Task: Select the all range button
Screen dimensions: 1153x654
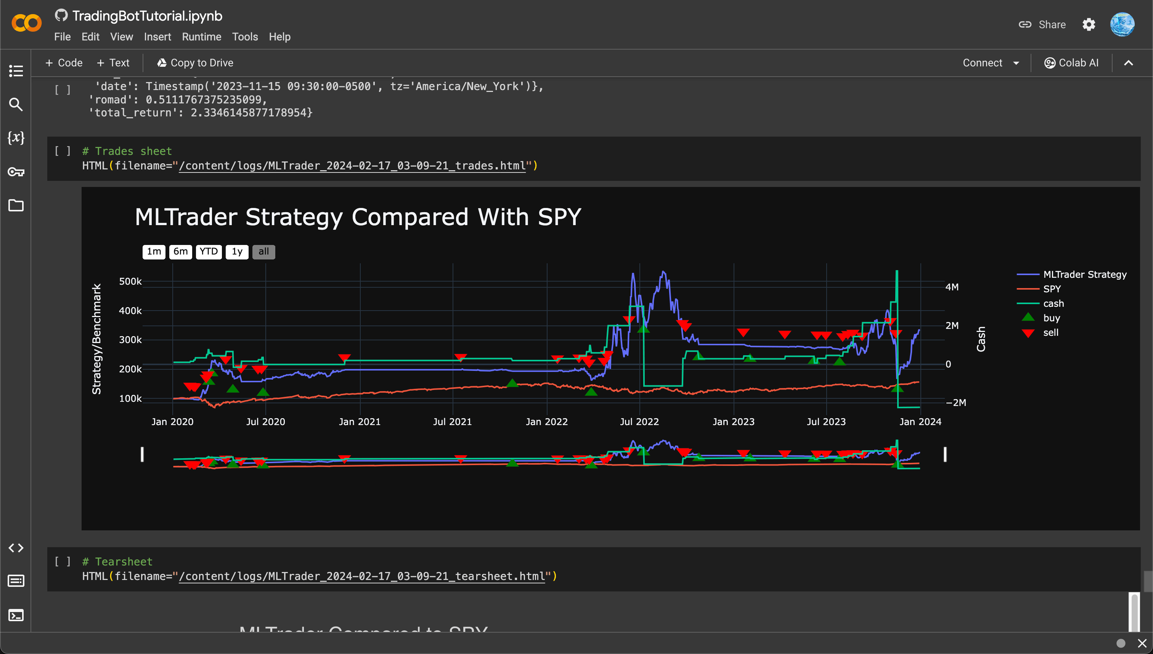Action: 263,251
